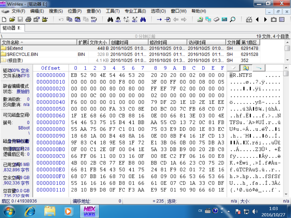
Task: Click the $Boot link in info panel
Action: click(24, 128)
